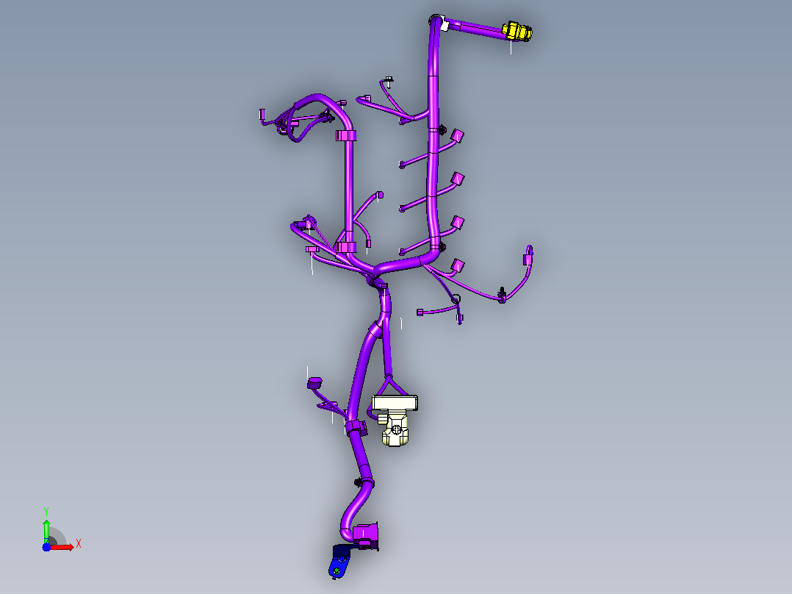
Task: Click the gray arc plane in the axis triad
Action: [57, 537]
